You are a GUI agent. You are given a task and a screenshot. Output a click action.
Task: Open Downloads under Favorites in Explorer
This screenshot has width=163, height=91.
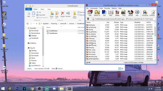[x=35, y=31]
